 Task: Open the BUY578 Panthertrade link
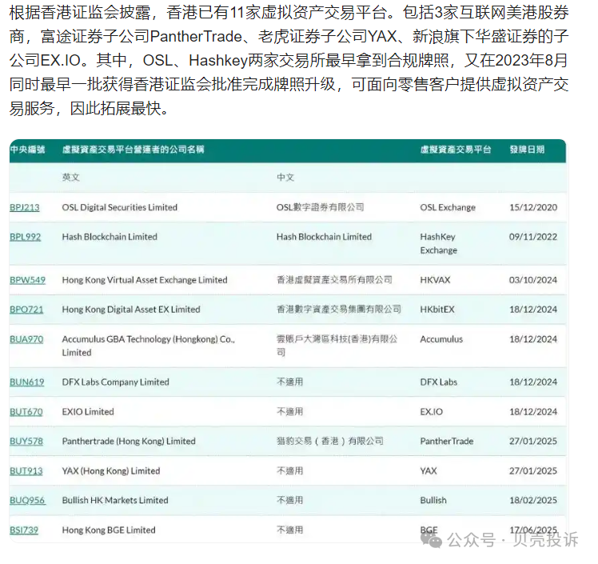point(26,441)
